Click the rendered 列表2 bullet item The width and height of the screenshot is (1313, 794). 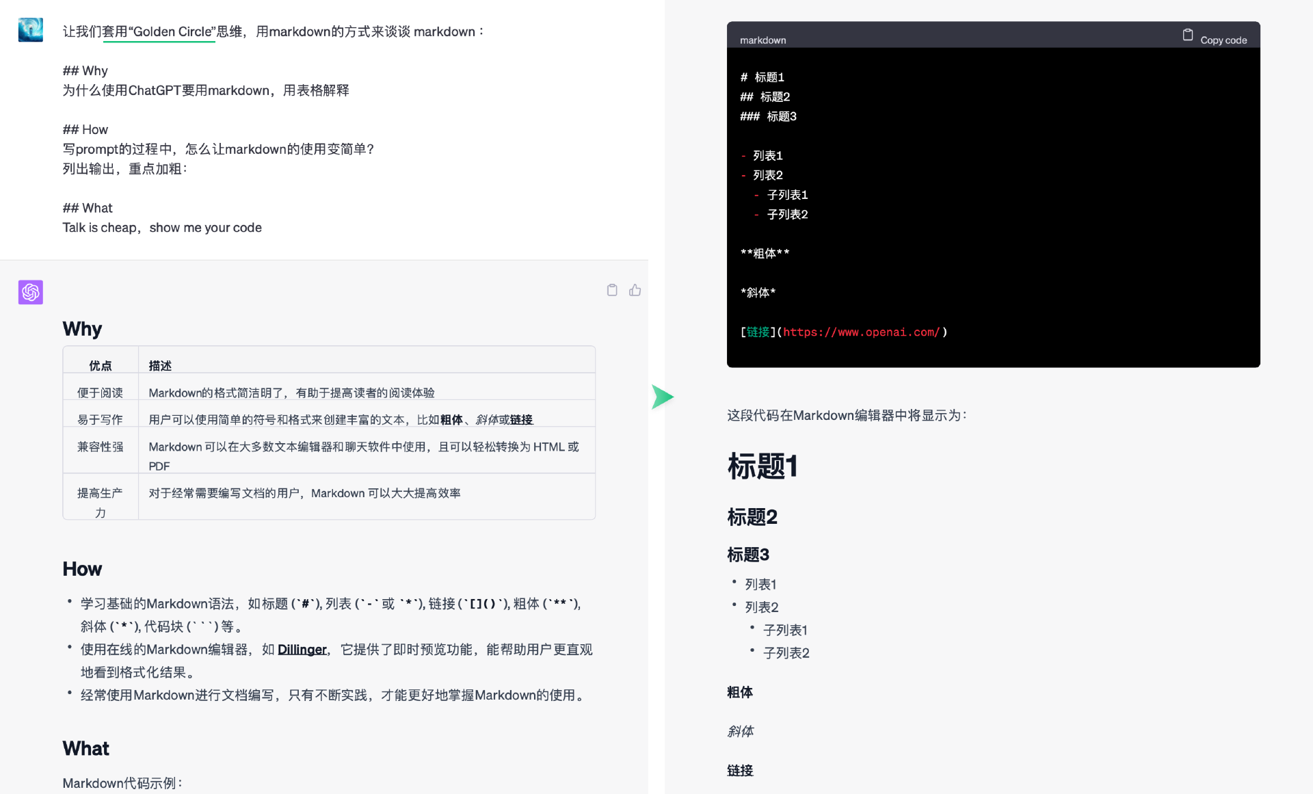[x=762, y=607]
